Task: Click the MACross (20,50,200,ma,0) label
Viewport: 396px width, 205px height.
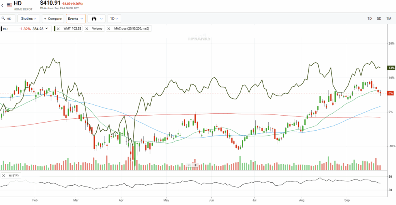Action: (x=131, y=29)
